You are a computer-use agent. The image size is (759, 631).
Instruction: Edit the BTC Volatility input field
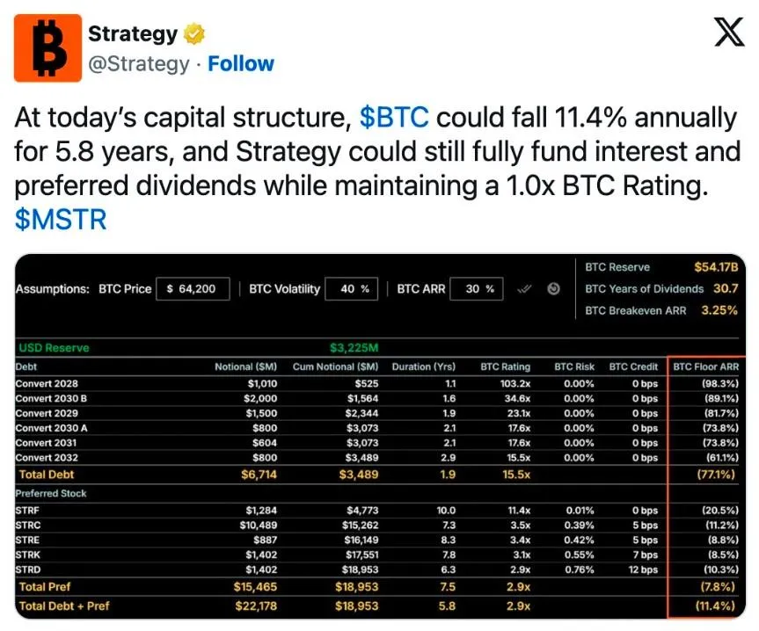352,288
